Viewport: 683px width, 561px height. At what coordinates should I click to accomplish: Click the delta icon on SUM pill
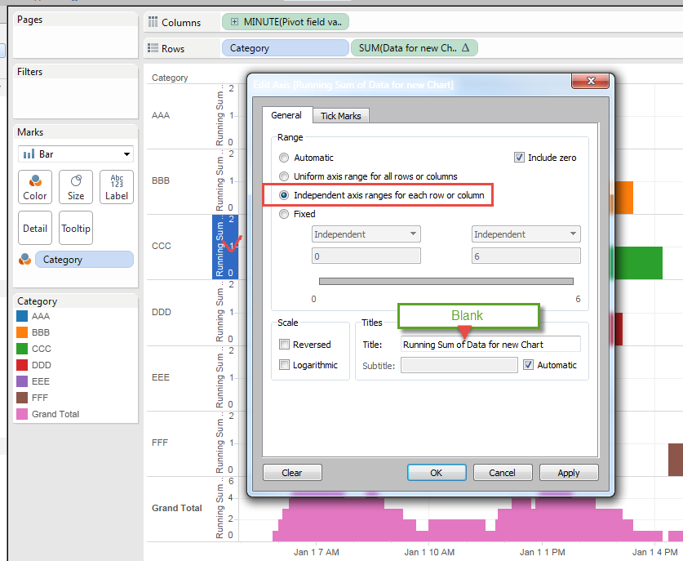tap(465, 47)
